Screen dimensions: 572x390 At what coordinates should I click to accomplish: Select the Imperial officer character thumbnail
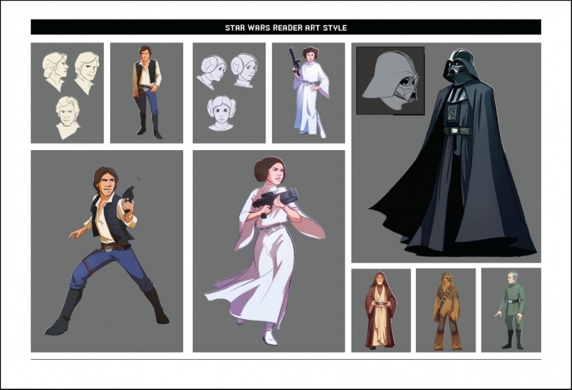(511, 310)
